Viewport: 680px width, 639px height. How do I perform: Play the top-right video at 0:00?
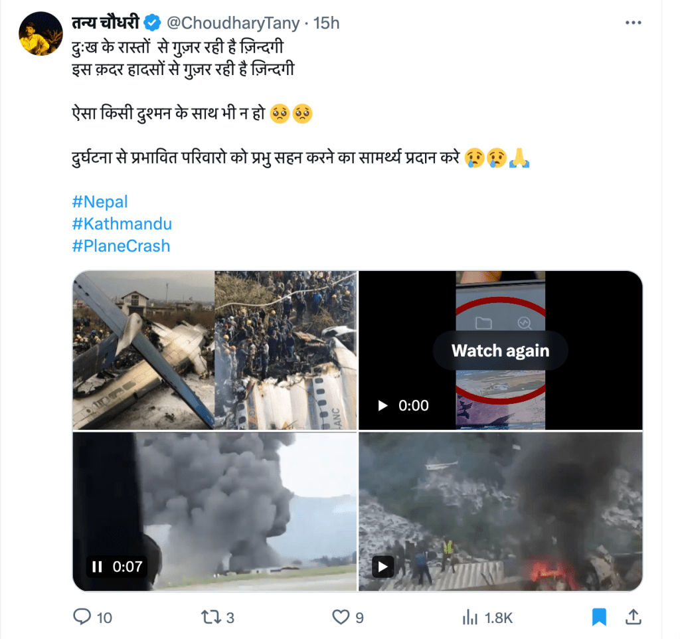[382, 405]
